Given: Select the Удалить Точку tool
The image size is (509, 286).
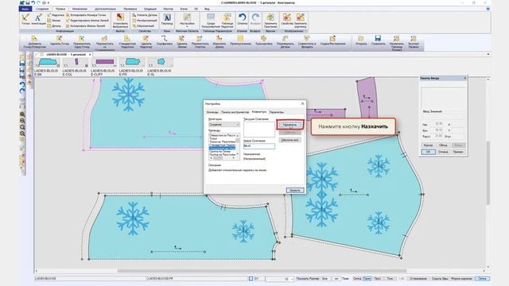Looking at the screenshot, I should point(60,41).
